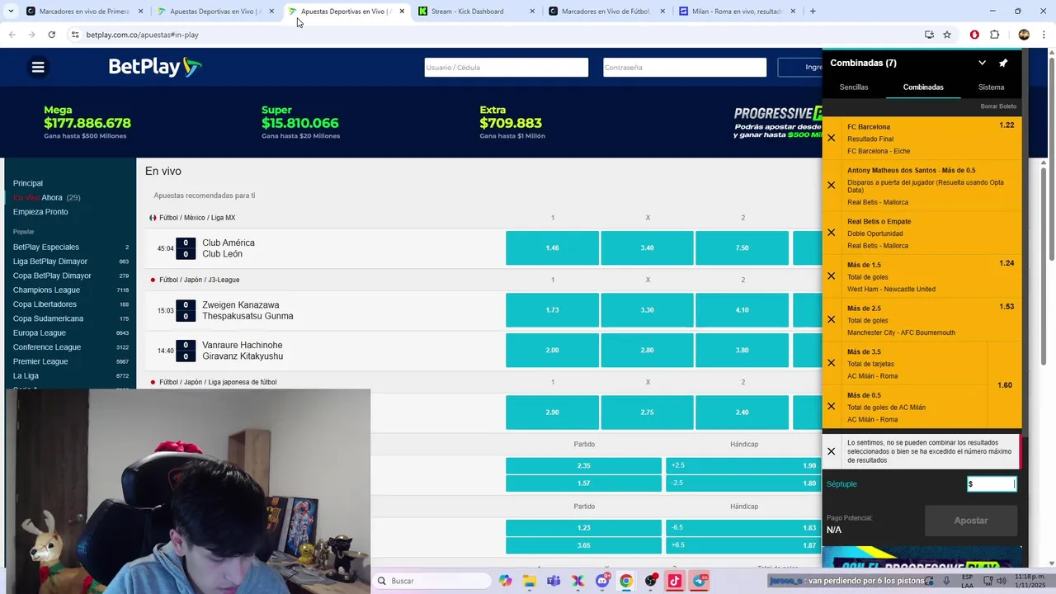Click Borrar Boleto link
Viewport: 1056px width, 594px height.
[x=998, y=106]
